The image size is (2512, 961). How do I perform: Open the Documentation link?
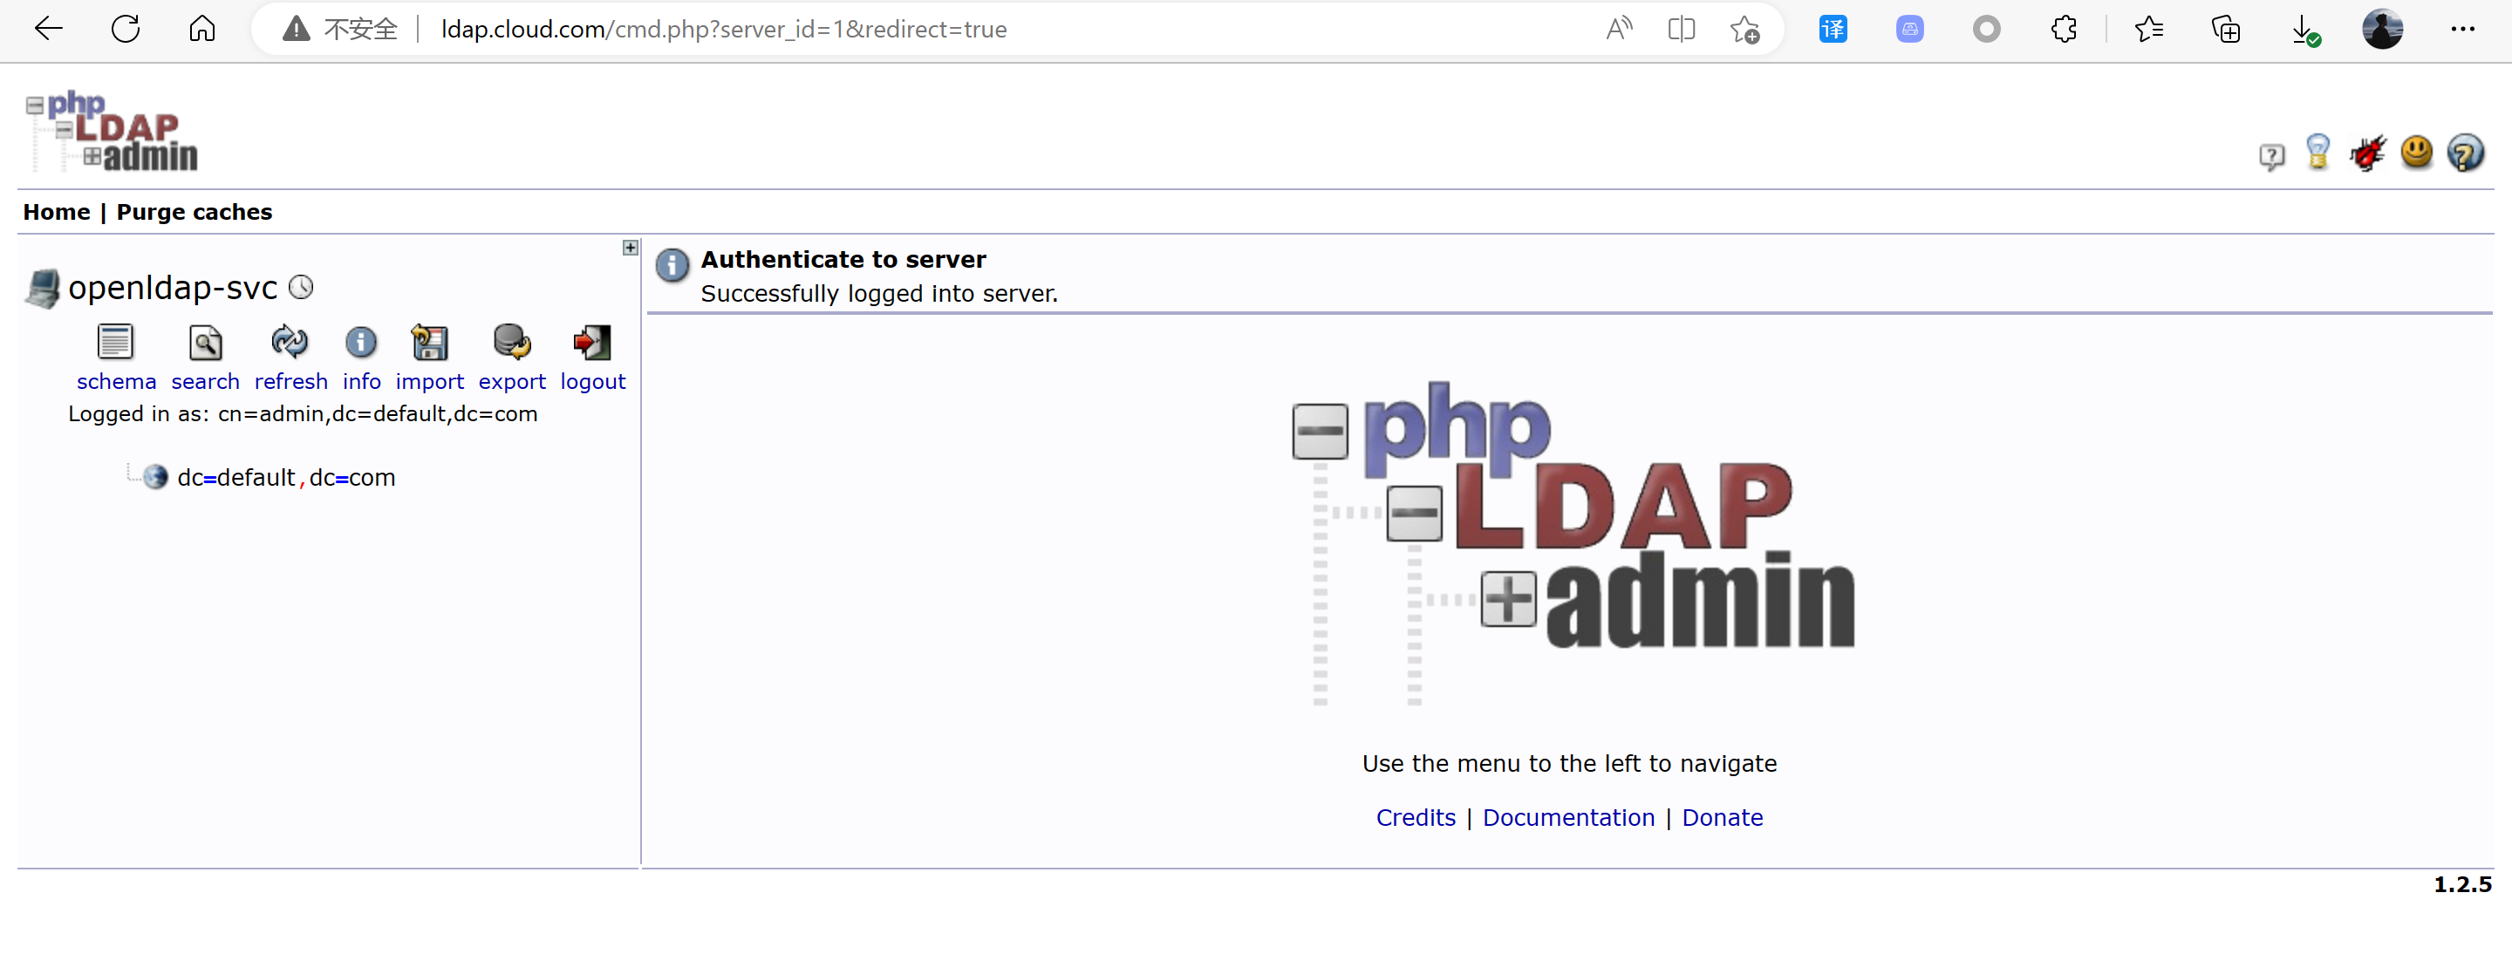tap(1568, 818)
